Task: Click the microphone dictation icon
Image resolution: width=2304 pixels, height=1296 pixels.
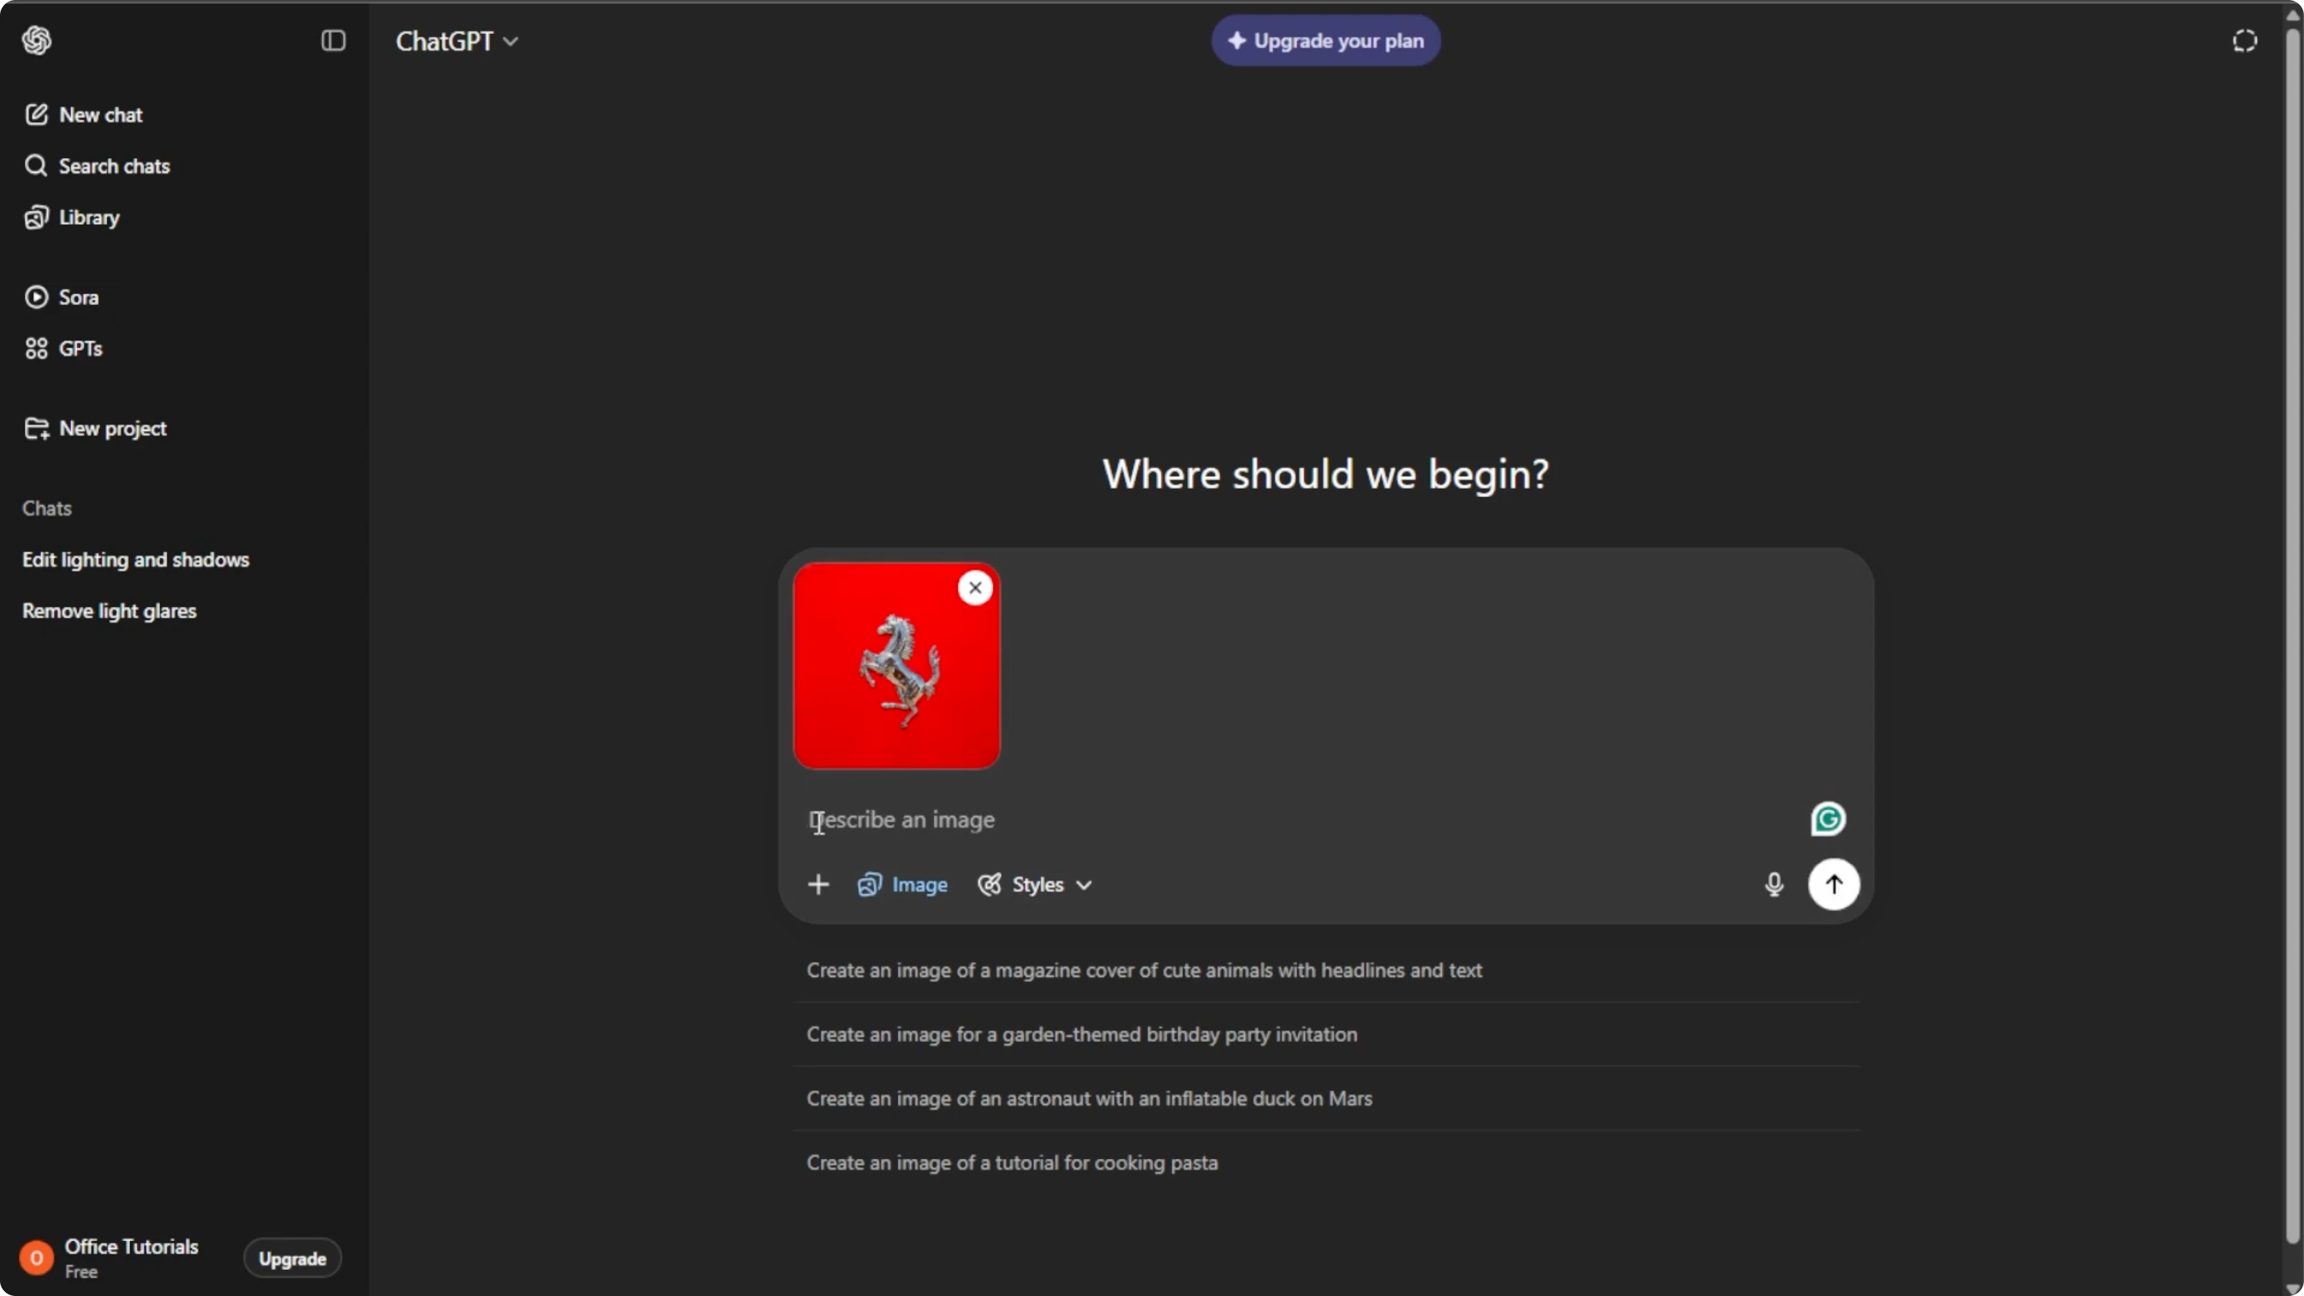Action: [1773, 884]
